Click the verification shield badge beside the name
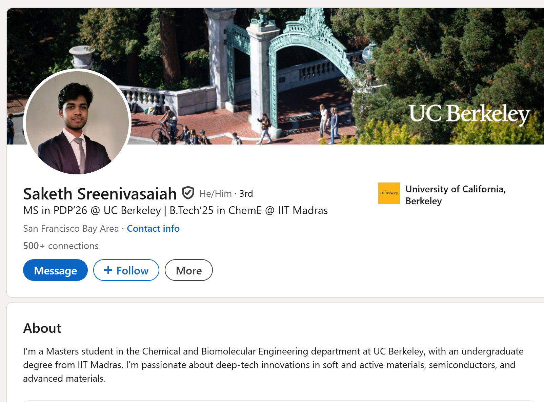This screenshot has width=544, height=402. tap(188, 193)
